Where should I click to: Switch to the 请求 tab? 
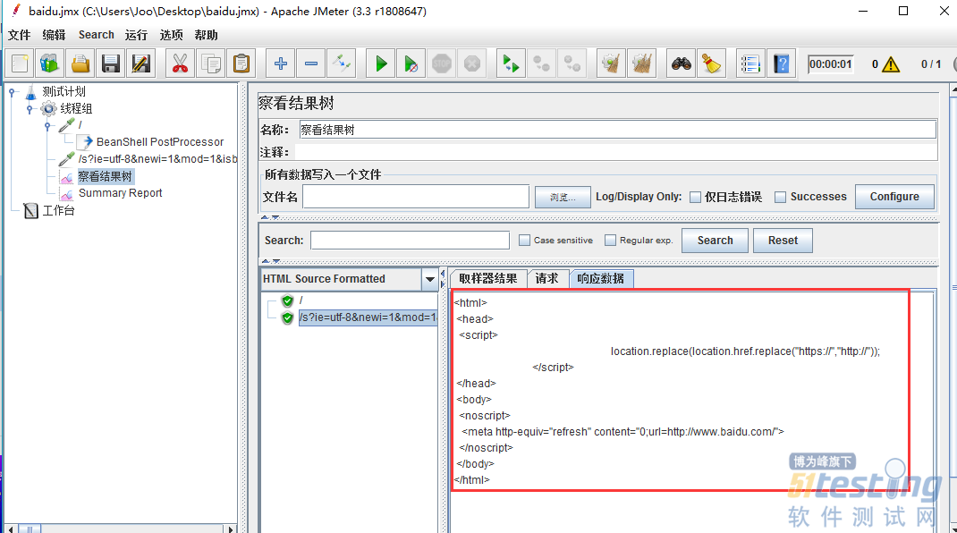point(546,278)
